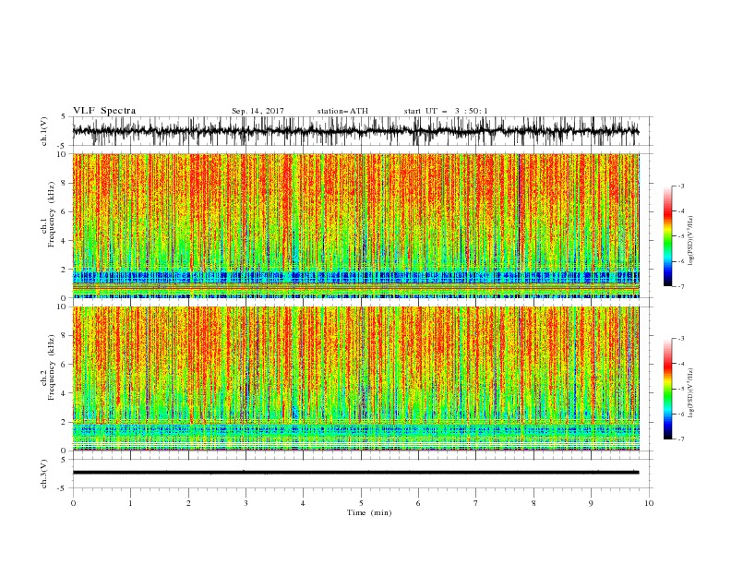Click the "0" tick on the time axis
731x565 pixels.
pyautogui.click(x=73, y=503)
